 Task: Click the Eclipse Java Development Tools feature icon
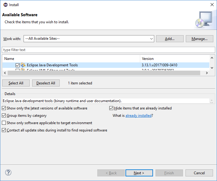click(x=23, y=65)
